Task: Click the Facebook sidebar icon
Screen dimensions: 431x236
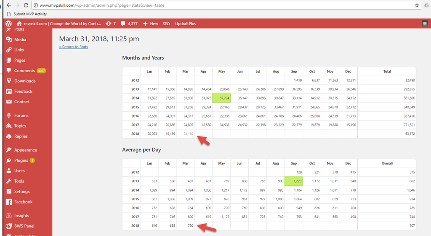Action: 9,202
